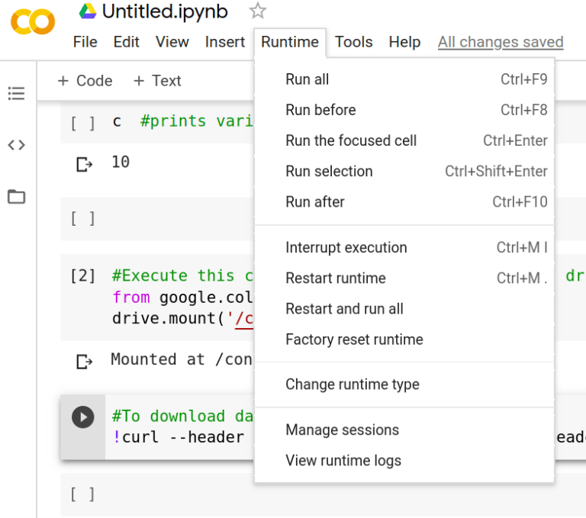
Task: Click the '!curl --header' code line
Action: [x=179, y=437]
